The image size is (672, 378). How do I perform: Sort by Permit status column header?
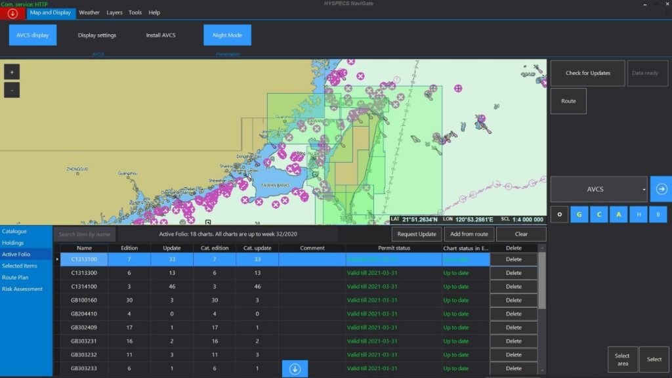pos(394,248)
